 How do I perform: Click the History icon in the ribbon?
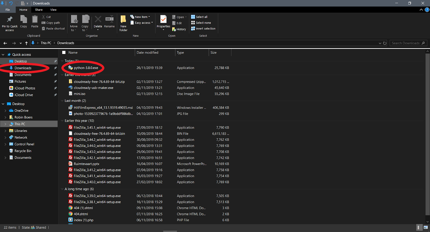point(174,29)
